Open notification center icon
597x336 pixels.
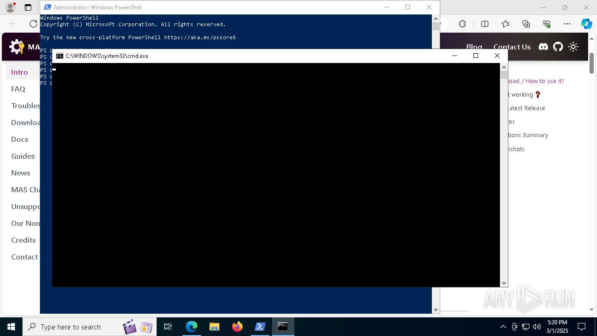tap(582, 327)
